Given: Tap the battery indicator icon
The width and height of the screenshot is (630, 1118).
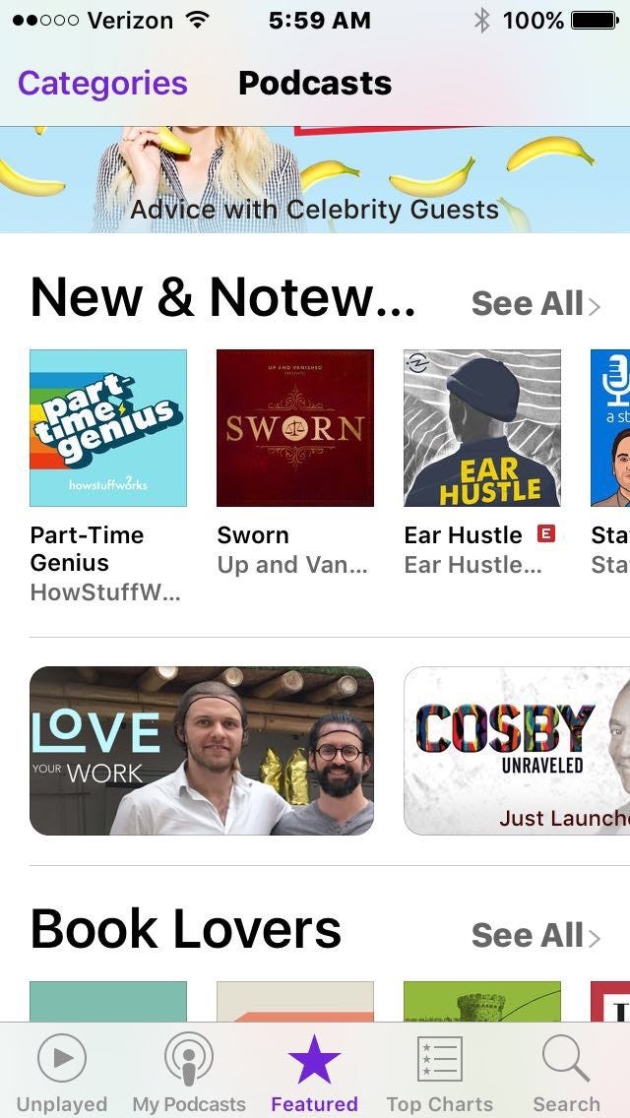Looking at the screenshot, I should (x=595, y=21).
